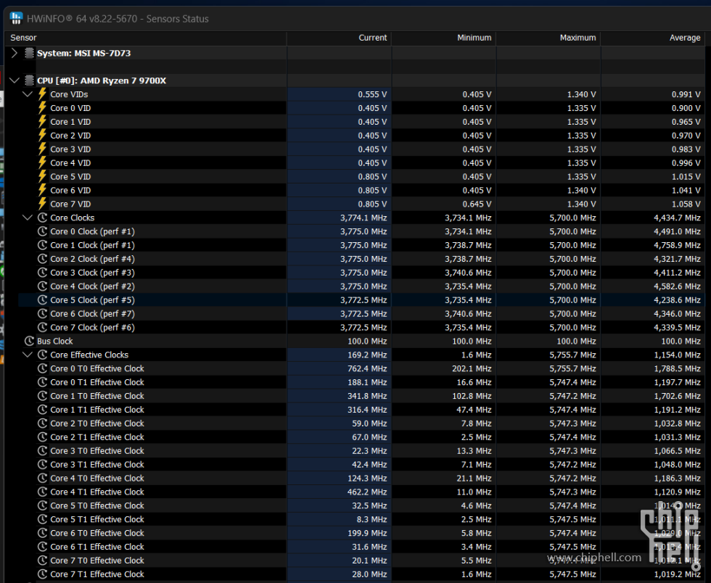This screenshot has width=711, height=583.
Task: Click the clock icon of Core 1 Clock (perf #1)
Action: click(42, 245)
